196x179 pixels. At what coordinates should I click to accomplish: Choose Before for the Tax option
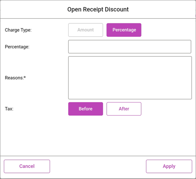[x=86, y=109]
